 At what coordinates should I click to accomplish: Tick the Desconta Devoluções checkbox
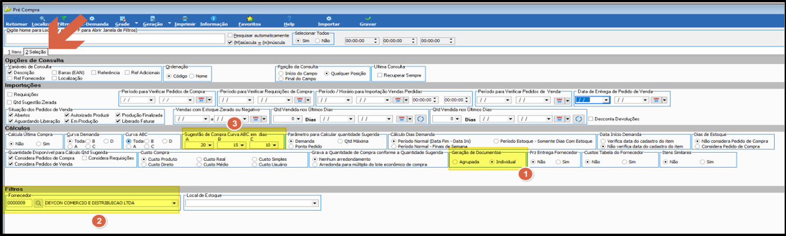point(591,119)
